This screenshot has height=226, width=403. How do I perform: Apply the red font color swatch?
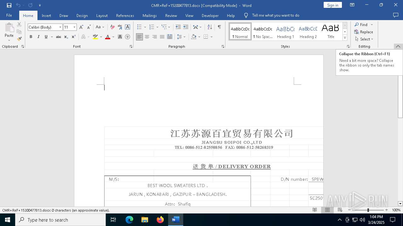pyautogui.click(x=108, y=37)
